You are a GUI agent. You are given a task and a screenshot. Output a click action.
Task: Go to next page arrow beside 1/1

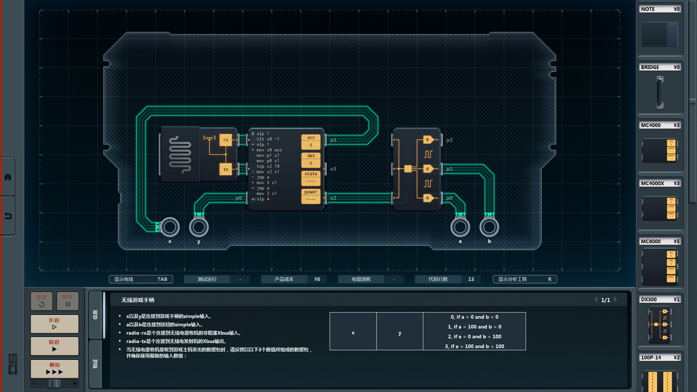pos(616,299)
